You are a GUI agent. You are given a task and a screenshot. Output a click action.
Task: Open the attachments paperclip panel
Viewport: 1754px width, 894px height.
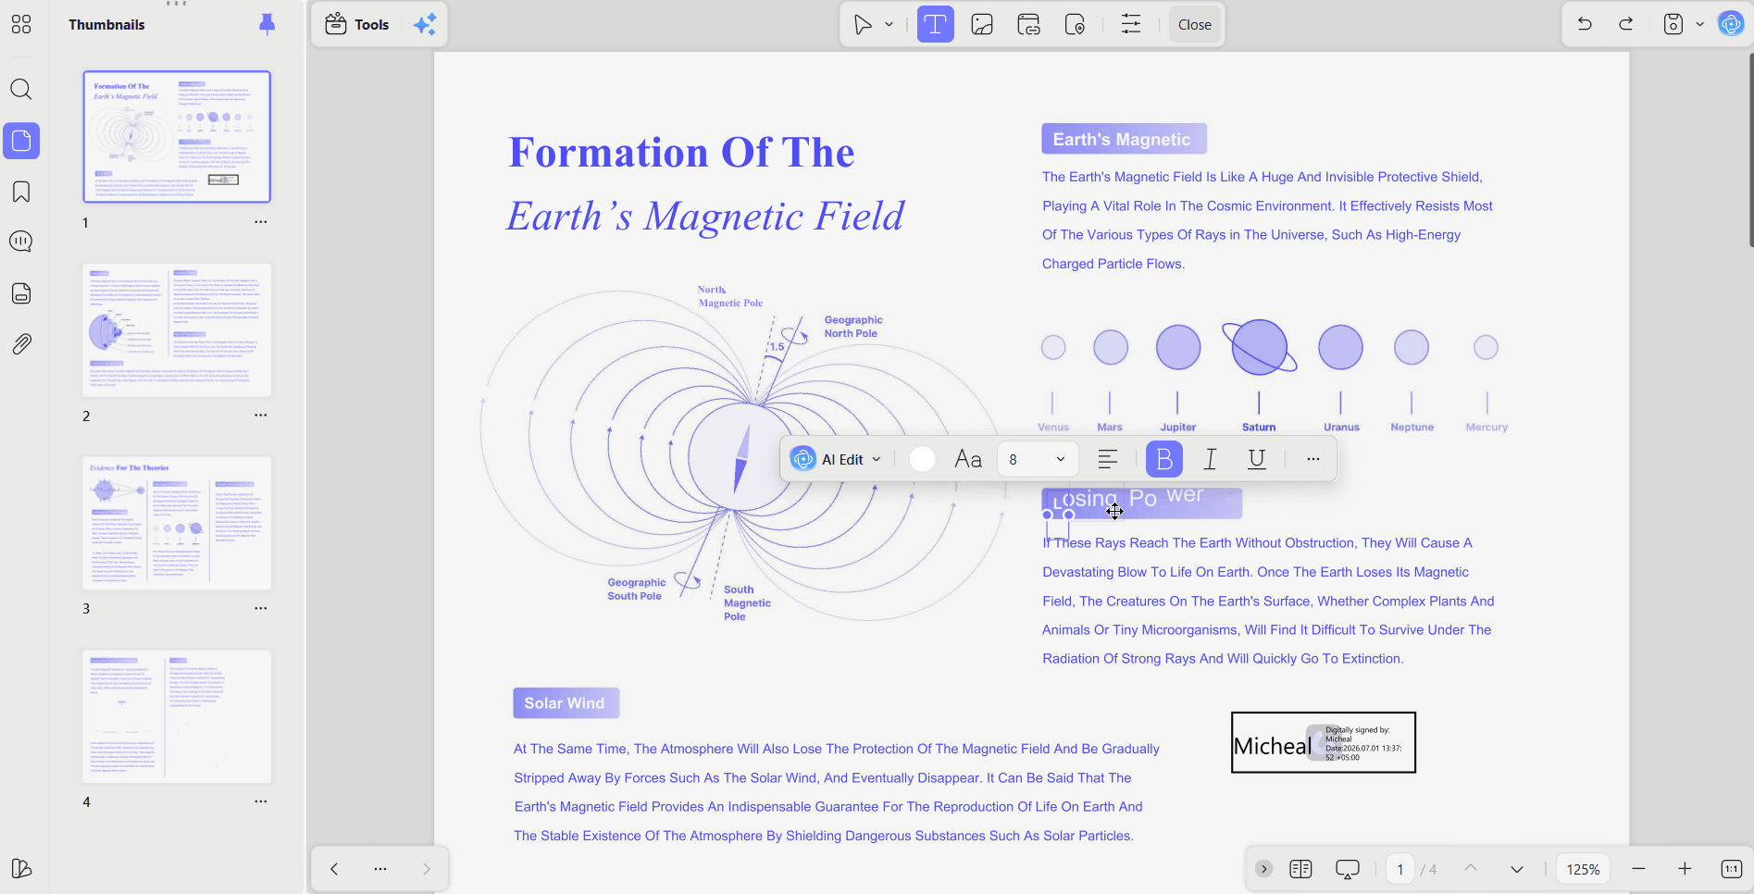pyautogui.click(x=21, y=344)
